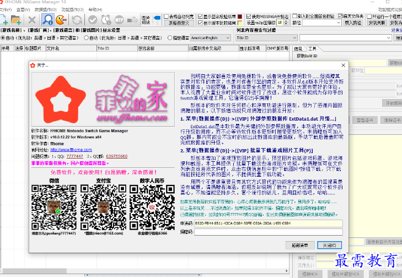This screenshot has width=402, height=278.
Task: Click the 感谢清单 button in About dialog
Action: coord(299,246)
